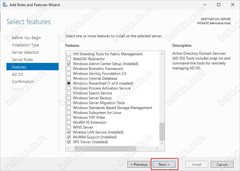This screenshot has height=171, width=240.
Task: Tick the Windows Subsystem for Linux checkbox
Action: coord(69,113)
